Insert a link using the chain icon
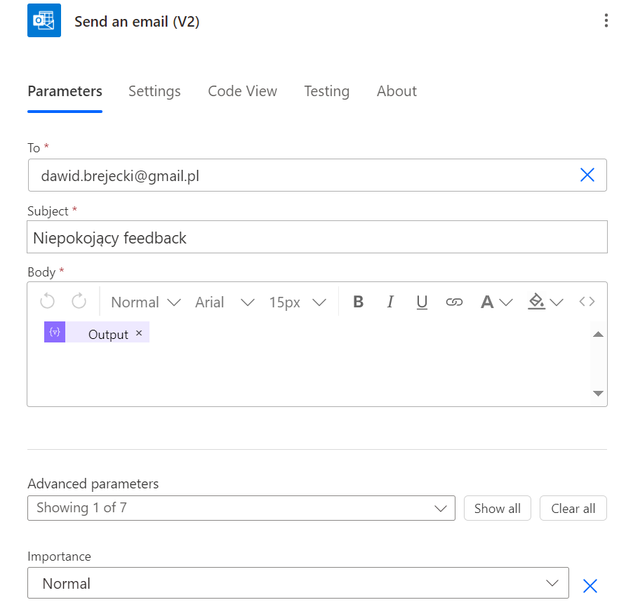The height and width of the screenshot is (607, 626). tap(454, 302)
